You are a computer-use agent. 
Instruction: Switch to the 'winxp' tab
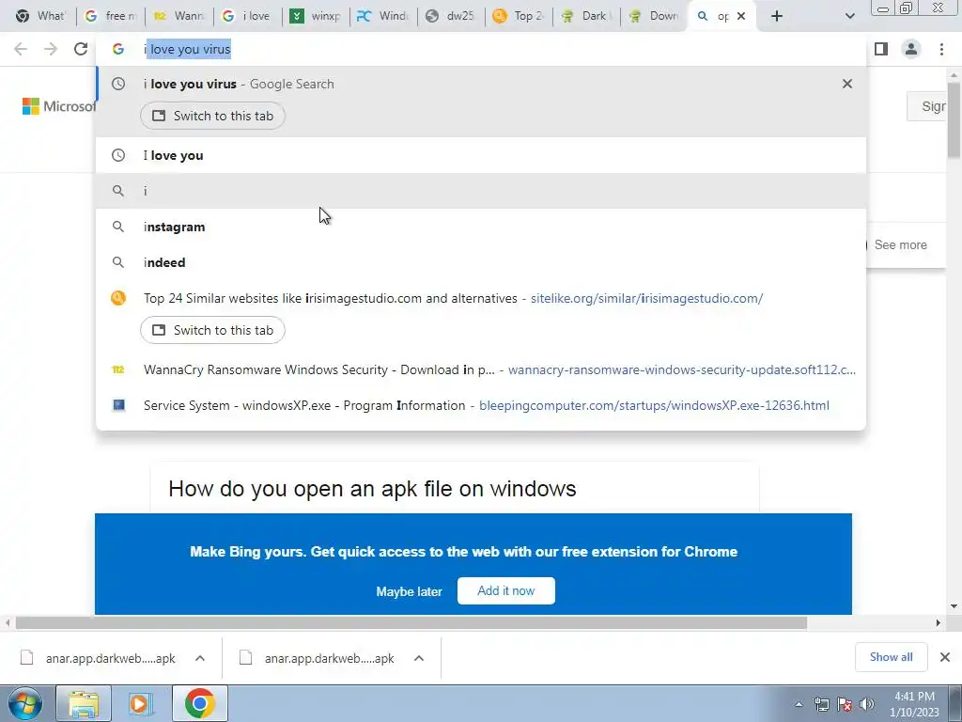tap(316, 16)
